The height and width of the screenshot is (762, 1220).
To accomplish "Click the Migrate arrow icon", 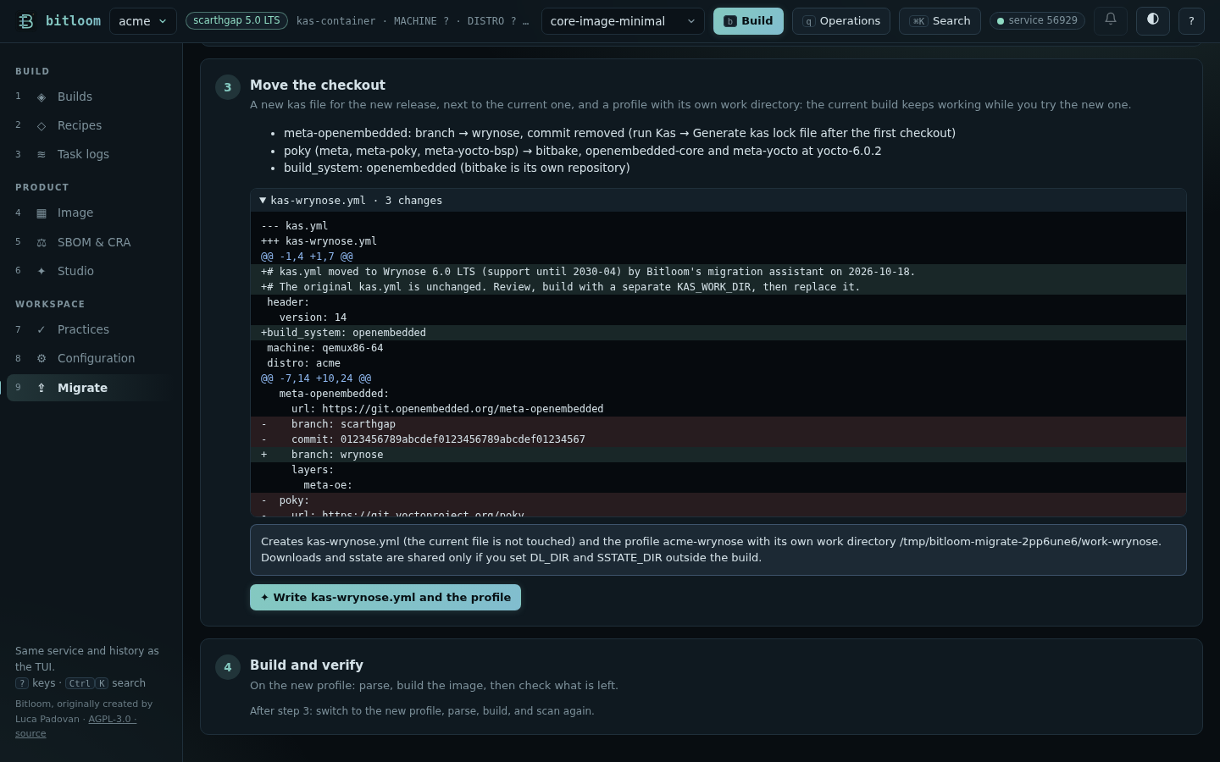I will coord(42,388).
